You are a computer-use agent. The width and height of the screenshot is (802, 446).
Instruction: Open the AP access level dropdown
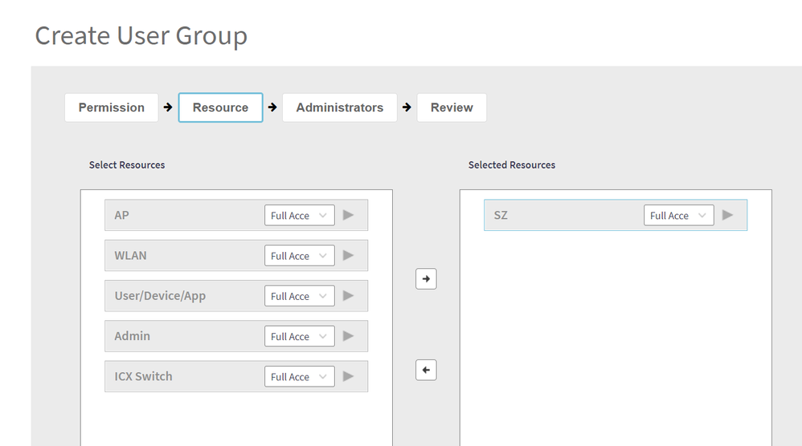tap(299, 216)
